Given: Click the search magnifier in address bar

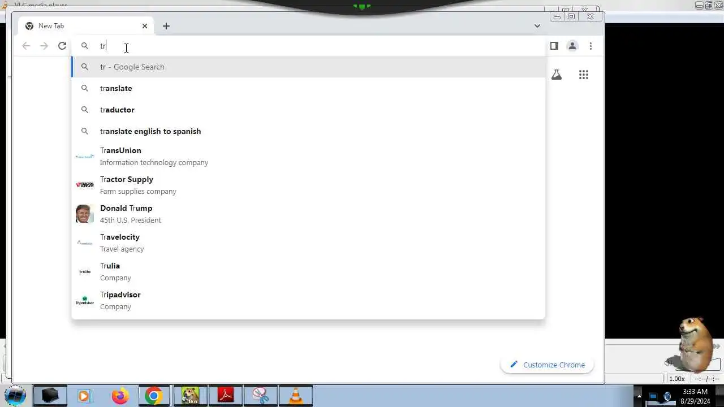Looking at the screenshot, I should pos(85,46).
